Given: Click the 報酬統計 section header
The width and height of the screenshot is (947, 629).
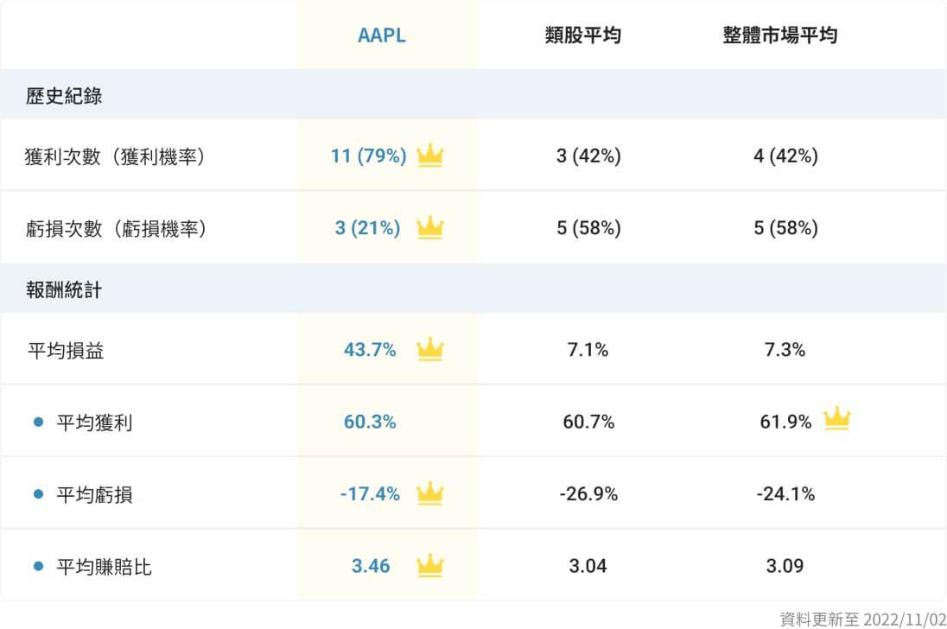Looking at the screenshot, I should pyautogui.click(x=64, y=289).
